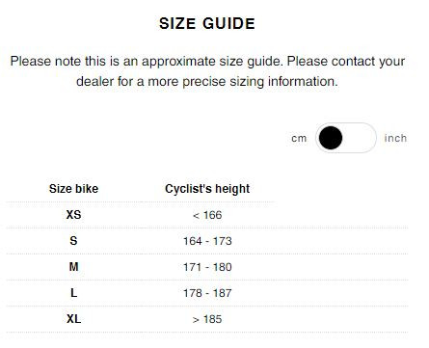Click the Size bike column header
The height and width of the screenshot is (348, 429).
[73, 189]
